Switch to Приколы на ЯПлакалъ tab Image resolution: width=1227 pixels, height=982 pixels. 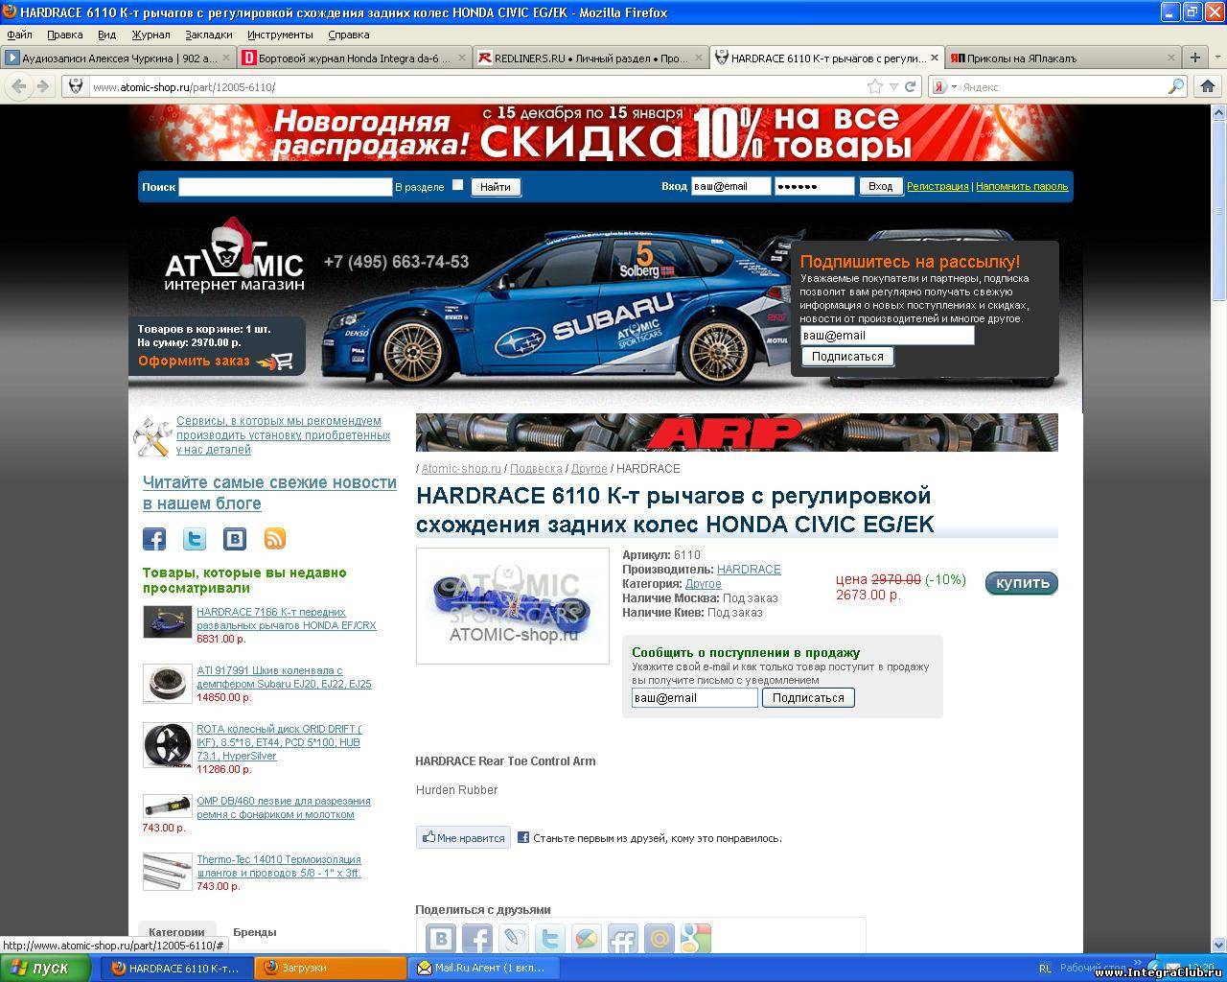(x=1063, y=58)
